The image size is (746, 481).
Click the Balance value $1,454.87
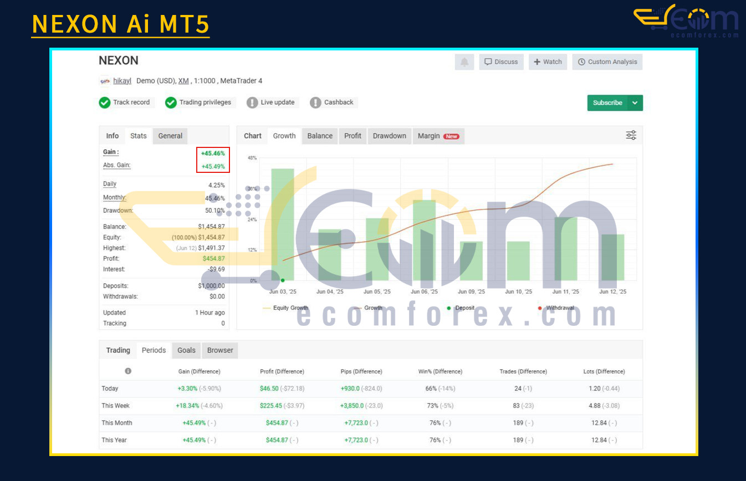211,227
